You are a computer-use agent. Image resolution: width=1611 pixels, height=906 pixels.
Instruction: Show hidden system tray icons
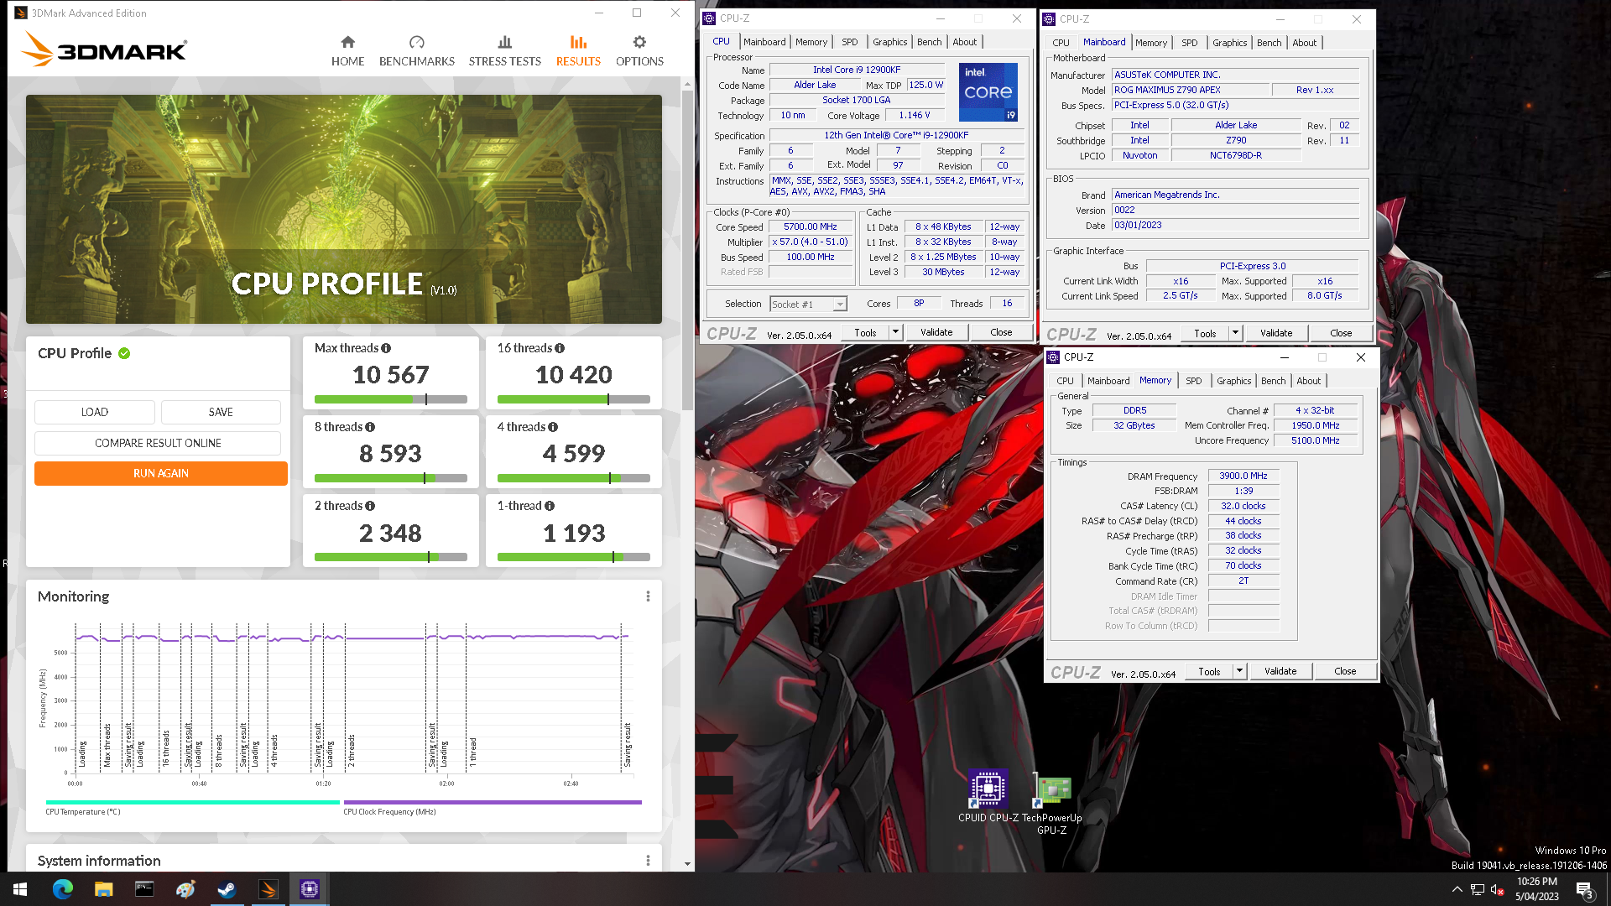[x=1457, y=889]
